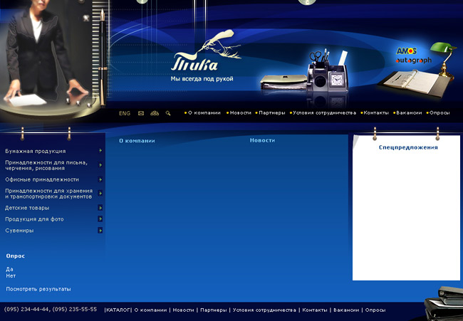Click the envelope mail icon
Screen dimensions: 463x321
click(141, 113)
